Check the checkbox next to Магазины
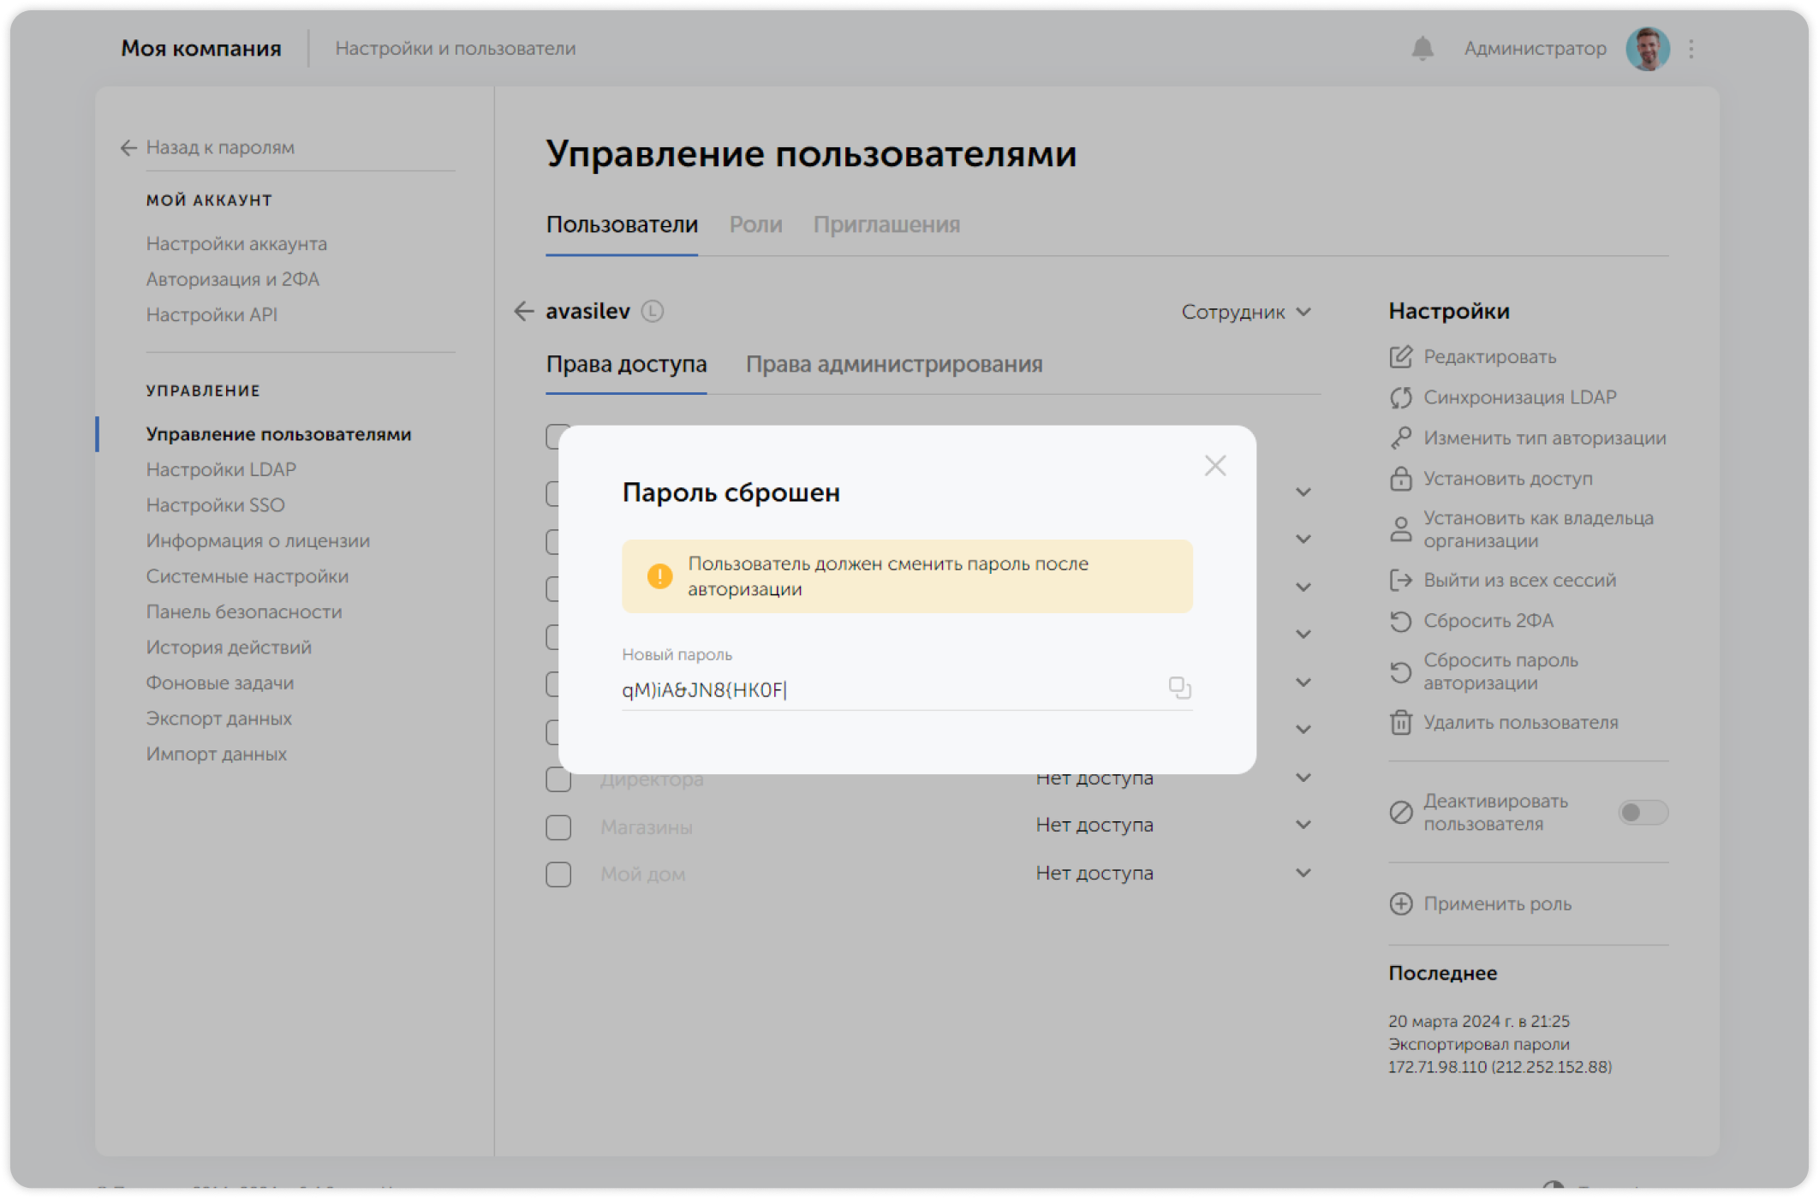This screenshot has height=1199, width=1819. [558, 827]
